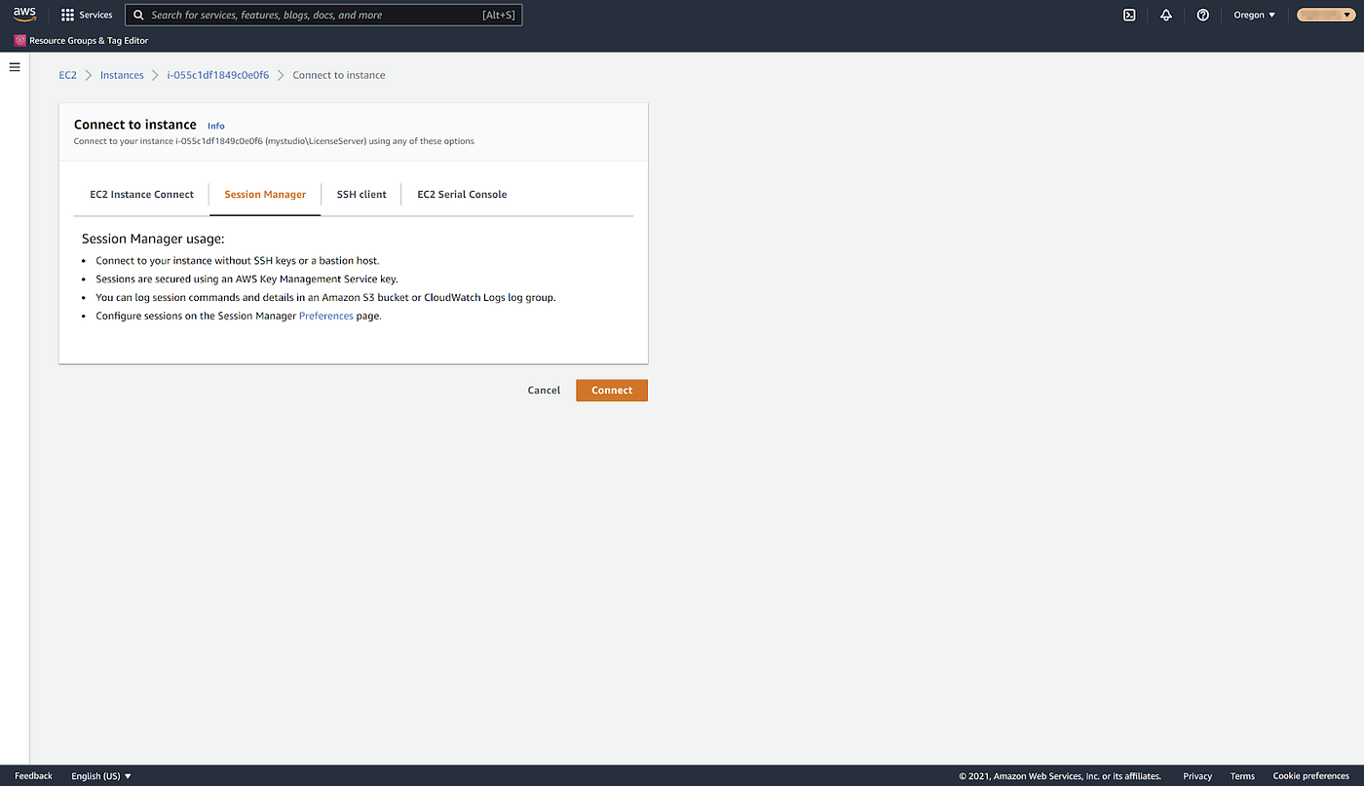Click the search magnifier icon
The height and width of the screenshot is (786, 1364).
tap(139, 15)
